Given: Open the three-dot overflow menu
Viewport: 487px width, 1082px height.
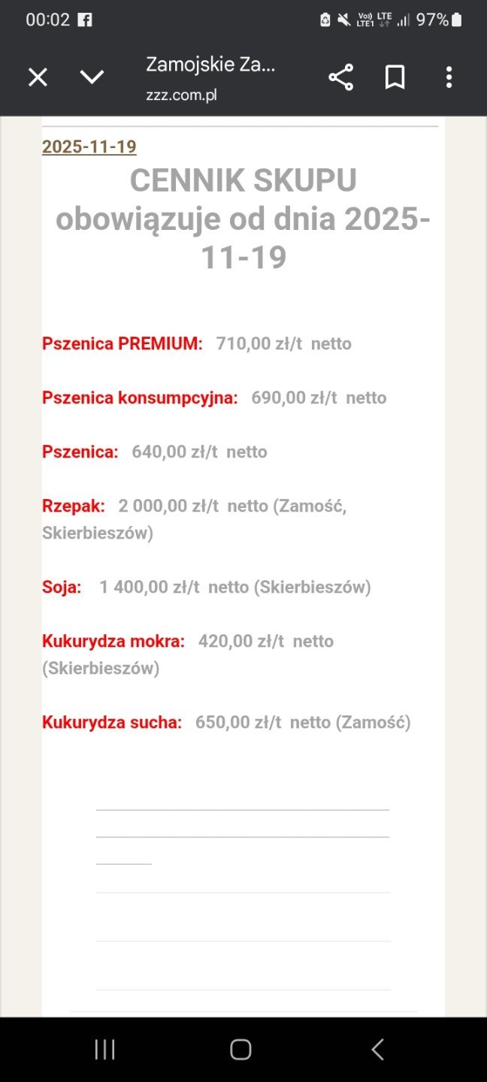Looking at the screenshot, I should [x=449, y=77].
